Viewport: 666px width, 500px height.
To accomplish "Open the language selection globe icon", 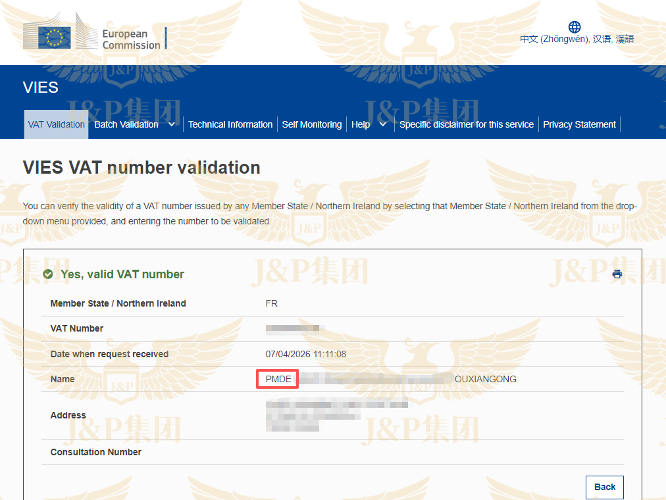I will (x=574, y=27).
